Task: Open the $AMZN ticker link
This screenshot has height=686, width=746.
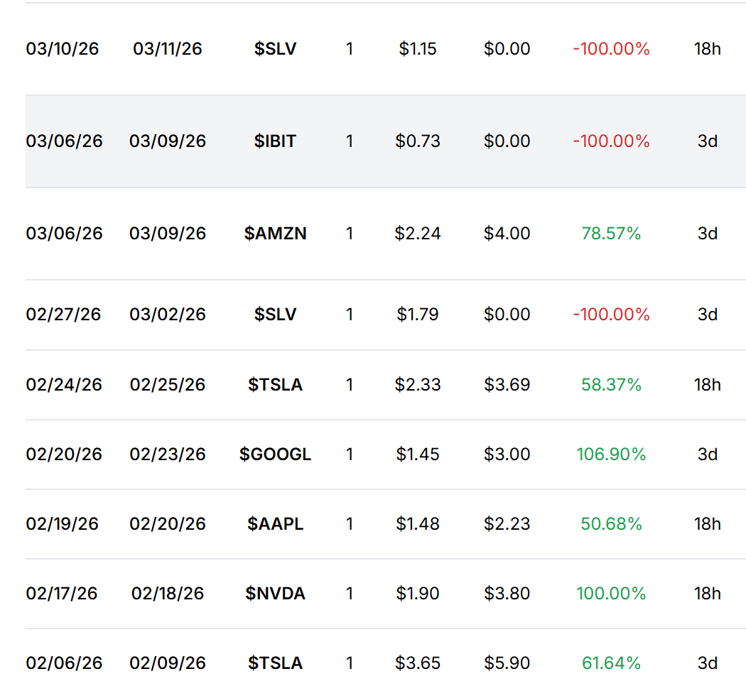Action: [x=275, y=233]
